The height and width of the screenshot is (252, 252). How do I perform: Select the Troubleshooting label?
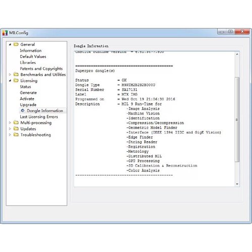click(36, 135)
